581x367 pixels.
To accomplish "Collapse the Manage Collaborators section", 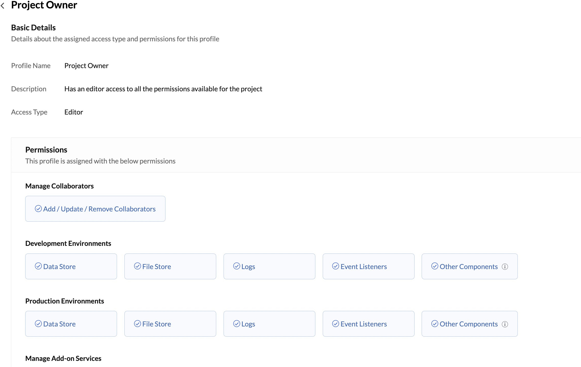I will 59,186.
